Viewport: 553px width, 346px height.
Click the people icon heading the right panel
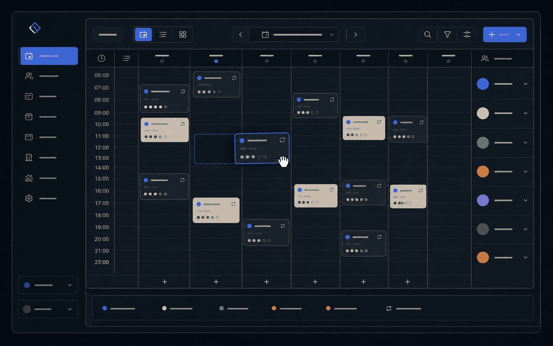(x=485, y=59)
